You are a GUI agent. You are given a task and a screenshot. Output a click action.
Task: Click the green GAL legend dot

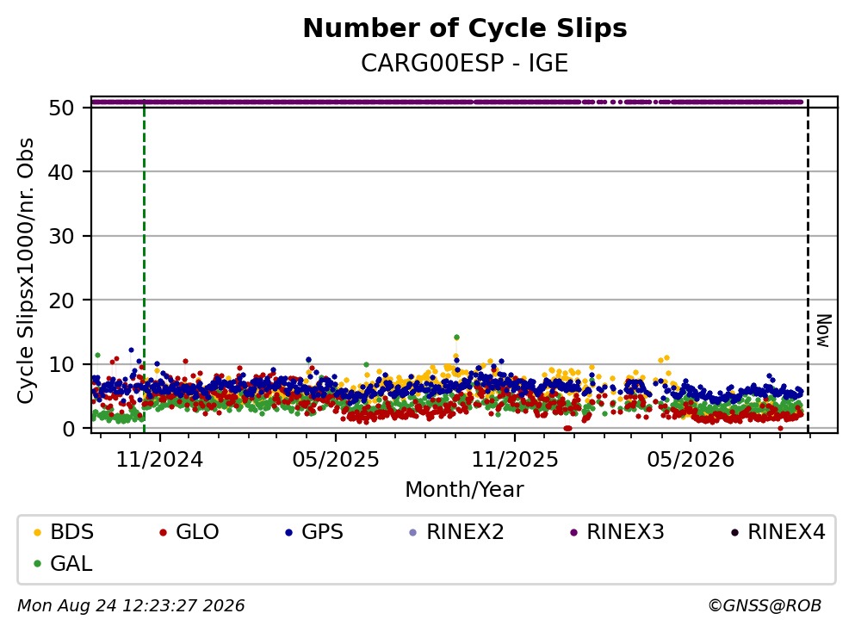click(37, 564)
